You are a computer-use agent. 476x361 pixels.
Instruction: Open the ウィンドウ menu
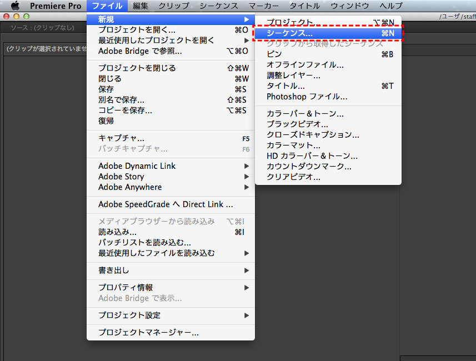point(350,6)
